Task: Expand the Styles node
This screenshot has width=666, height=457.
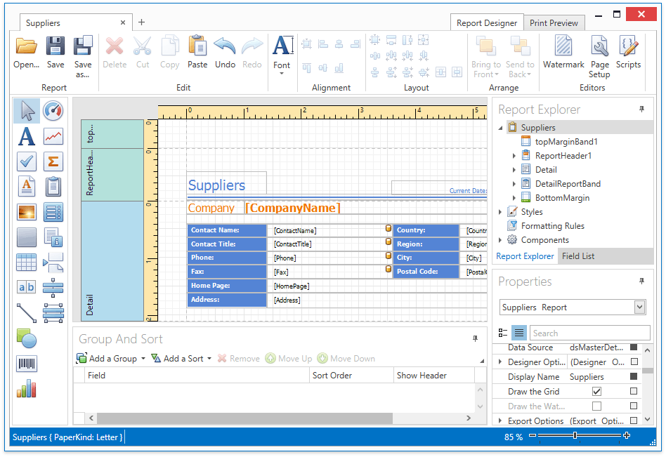Action: pyautogui.click(x=500, y=211)
